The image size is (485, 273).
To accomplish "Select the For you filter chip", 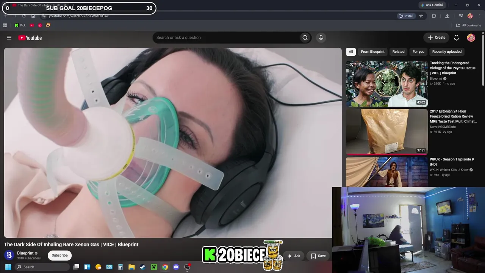I will pyautogui.click(x=418, y=52).
